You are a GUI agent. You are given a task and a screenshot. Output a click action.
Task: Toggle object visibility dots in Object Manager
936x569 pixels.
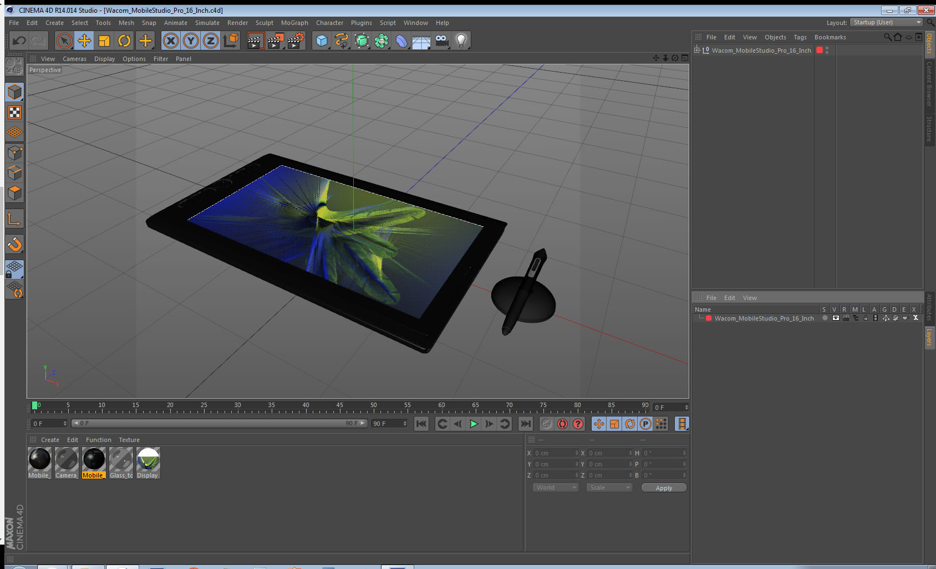coord(827,50)
